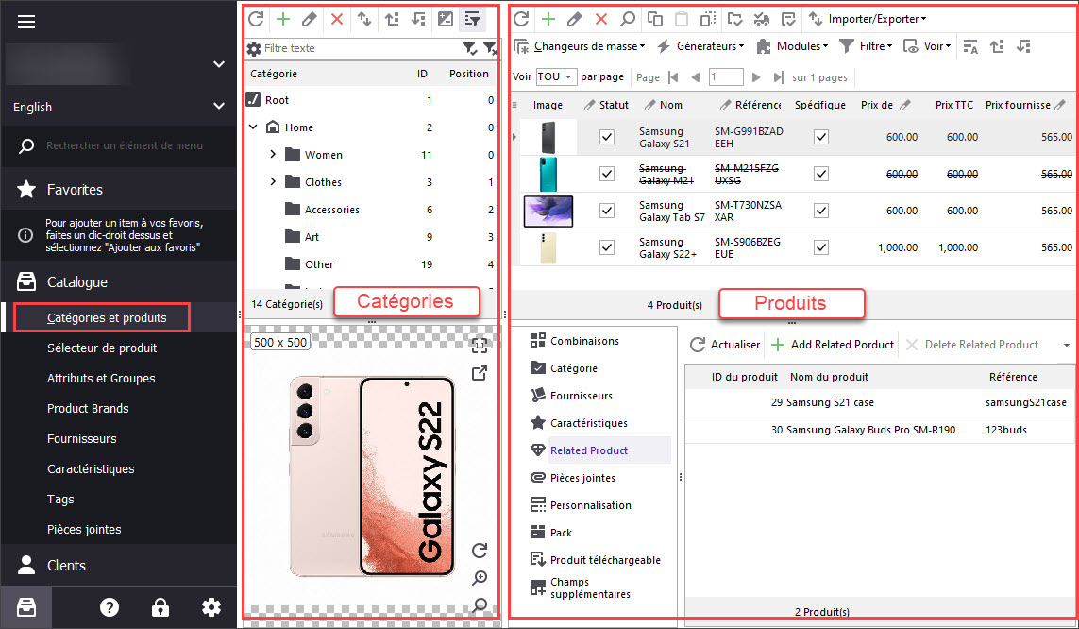1079x629 pixels.
Task: Clear the category text filter icon
Action: click(x=491, y=48)
